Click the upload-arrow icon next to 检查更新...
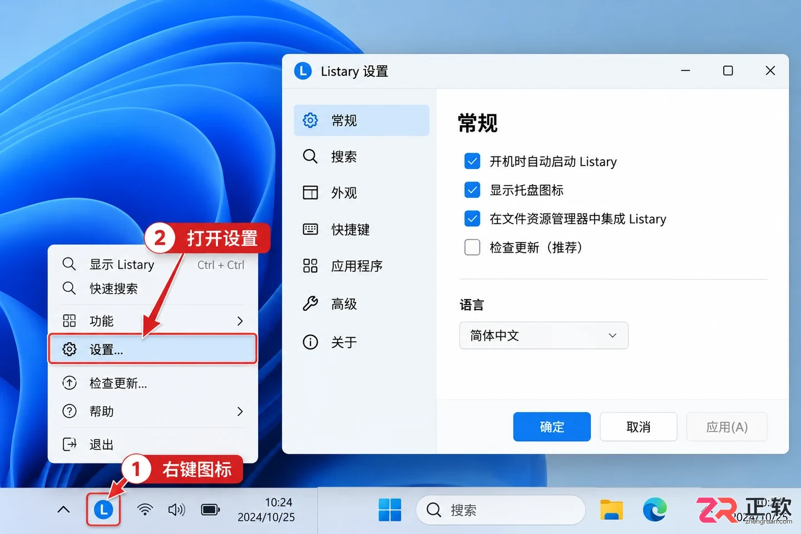The height and width of the screenshot is (534, 801). coord(70,383)
